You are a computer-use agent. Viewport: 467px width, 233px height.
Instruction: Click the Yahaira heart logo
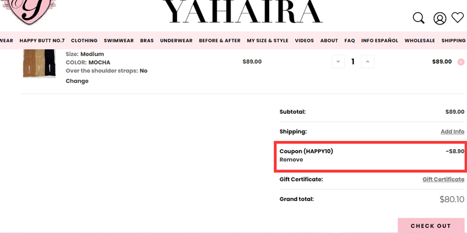pyautogui.click(x=29, y=11)
